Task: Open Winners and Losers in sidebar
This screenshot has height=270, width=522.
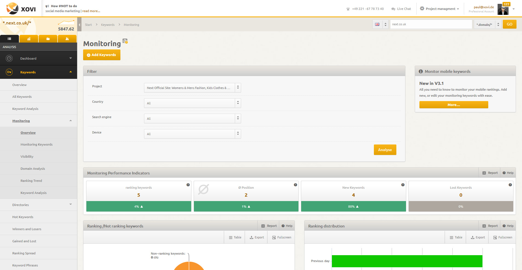Action: 27,229
